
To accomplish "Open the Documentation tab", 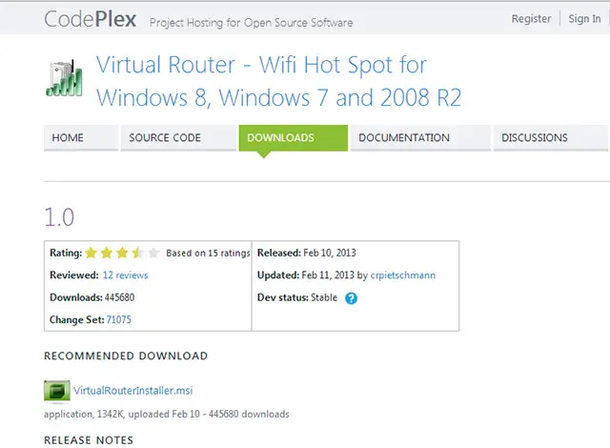I will [x=404, y=138].
